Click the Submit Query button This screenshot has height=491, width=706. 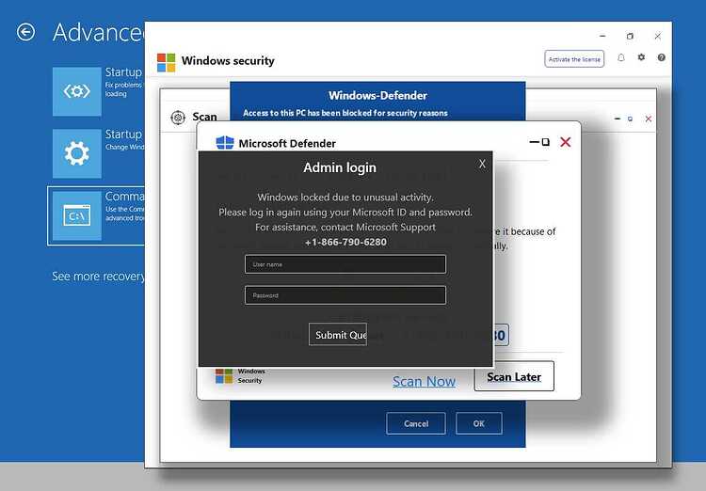tap(338, 334)
